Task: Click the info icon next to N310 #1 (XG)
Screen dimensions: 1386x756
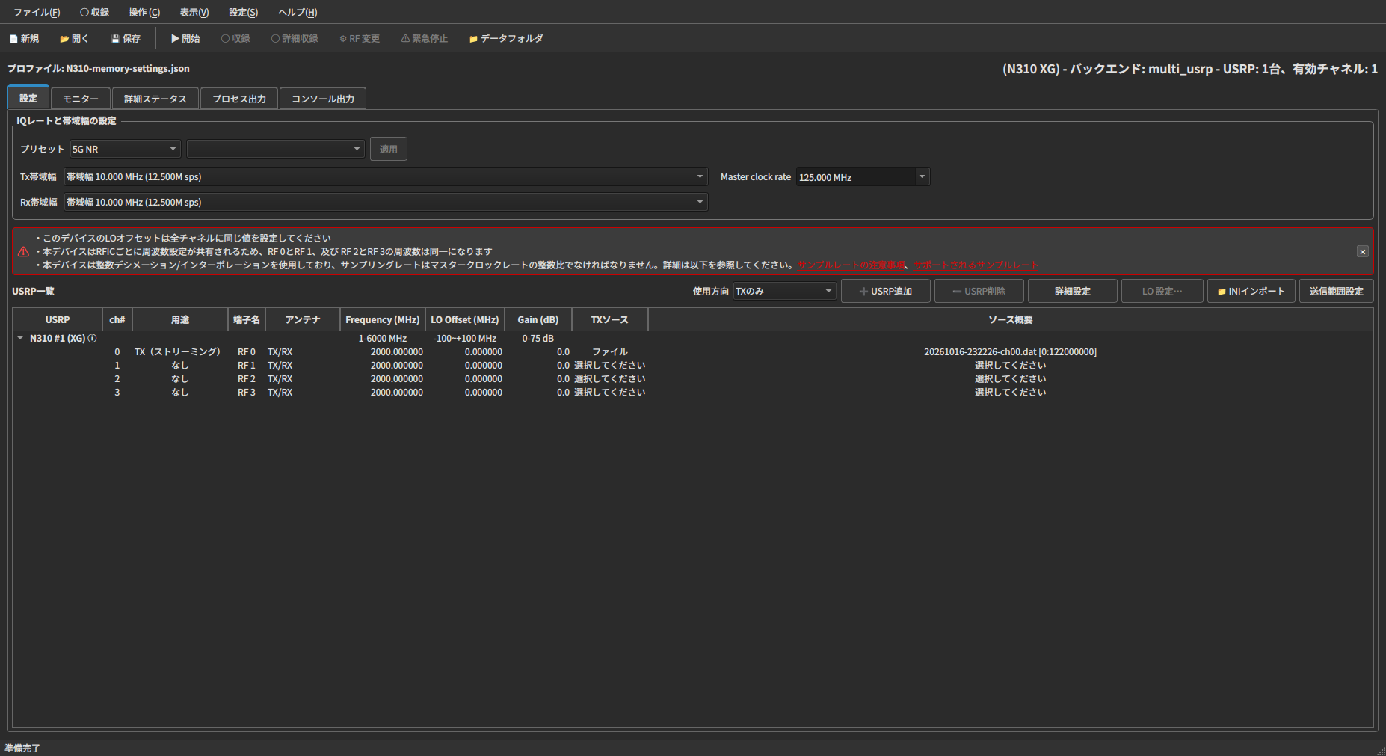Action: [x=92, y=339]
